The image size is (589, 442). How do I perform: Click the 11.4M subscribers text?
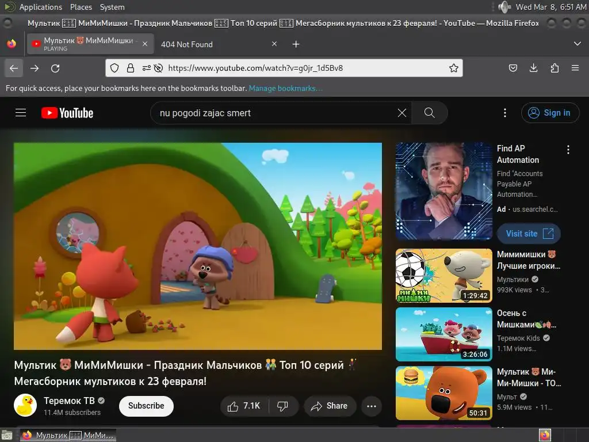tap(72, 412)
